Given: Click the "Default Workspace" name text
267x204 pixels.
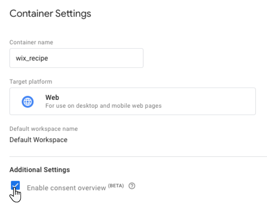Looking at the screenshot, I should pyautogui.click(x=38, y=140).
